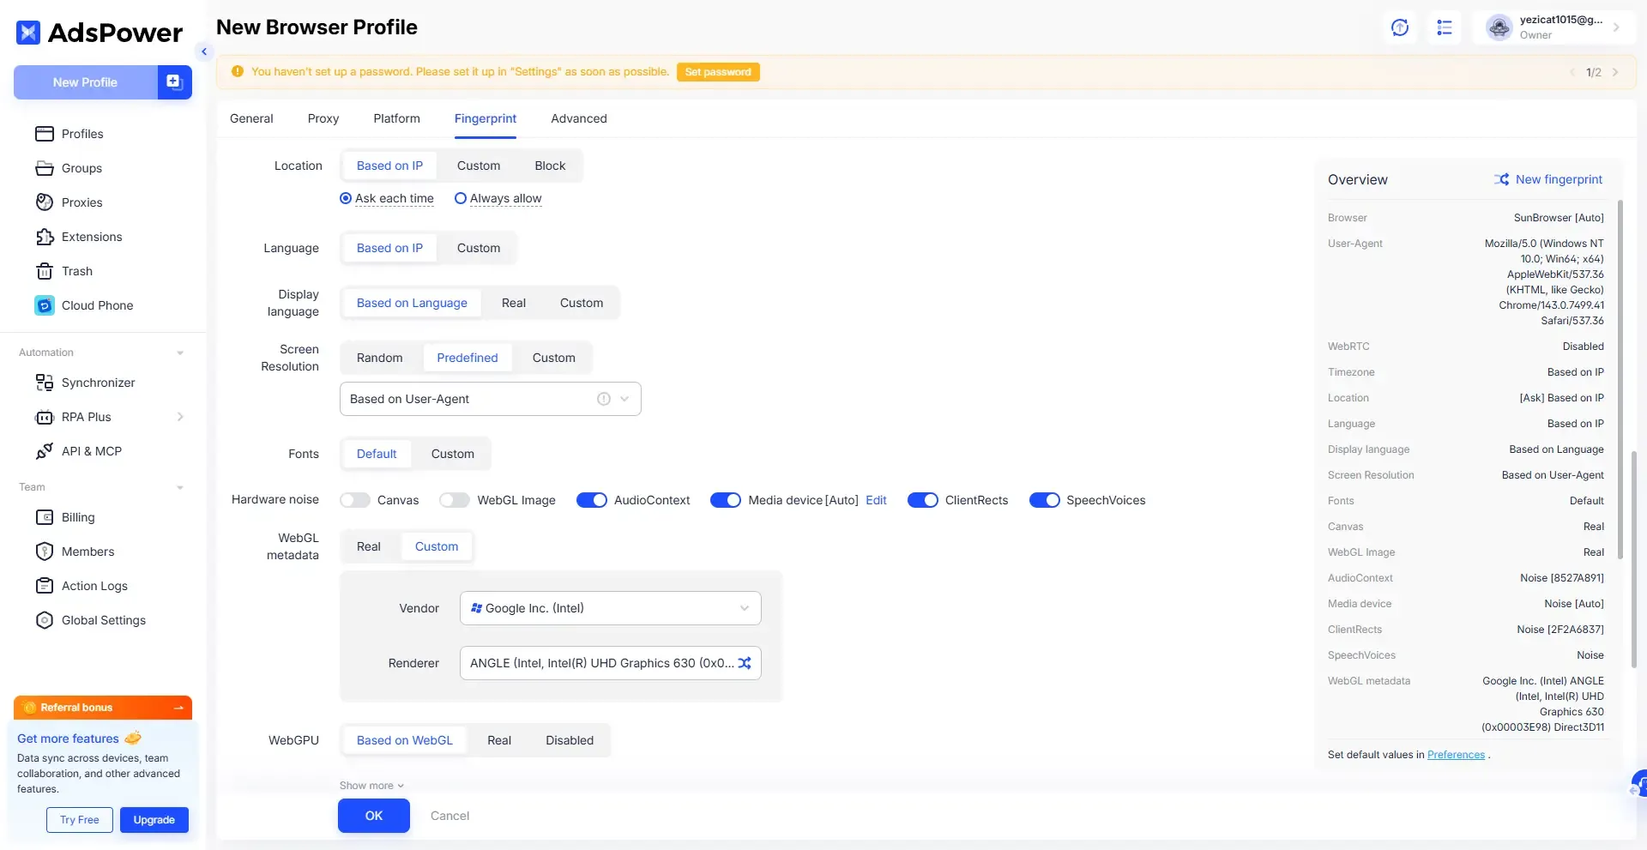Click the sync/refresh icon in the top toolbar
Image resolution: width=1647 pixels, height=850 pixels.
point(1400,27)
